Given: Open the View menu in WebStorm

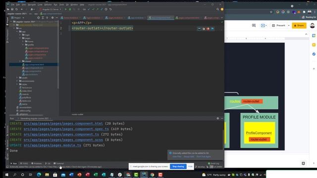Looking at the screenshot, I should pyautogui.click(x=24, y=4).
